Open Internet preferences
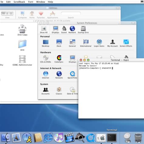Screen dimensions: 144x144 click(46, 75)
